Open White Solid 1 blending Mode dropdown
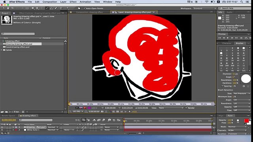This screenshot has height=142, width=253. [x=53, y=130]
